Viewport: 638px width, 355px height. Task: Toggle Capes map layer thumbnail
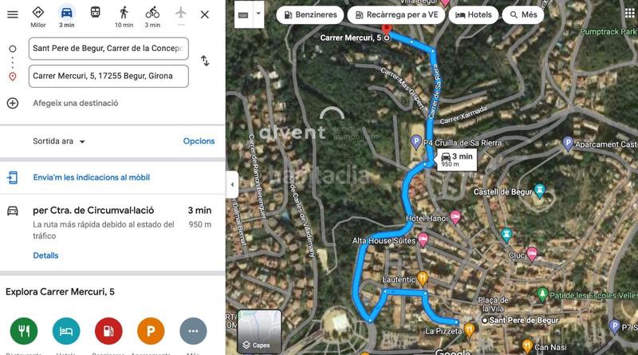(x=259, y=330)
